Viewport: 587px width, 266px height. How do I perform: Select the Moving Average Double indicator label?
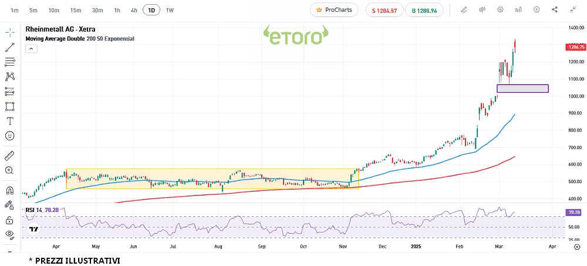click(x=80, y=39)
